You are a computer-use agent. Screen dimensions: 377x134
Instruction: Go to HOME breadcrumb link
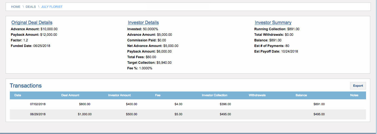pos(16,7)
